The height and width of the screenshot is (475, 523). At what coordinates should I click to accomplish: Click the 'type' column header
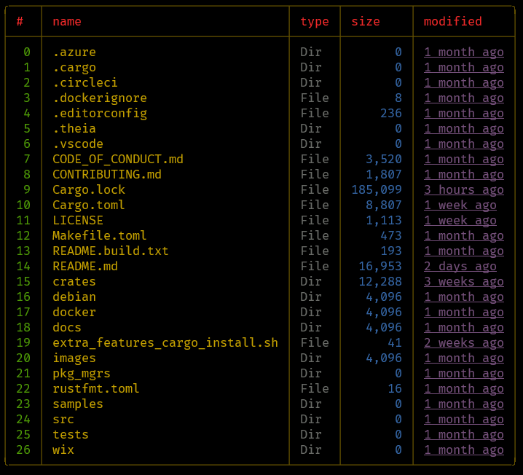pyautogui.click(x=314, y=22)
